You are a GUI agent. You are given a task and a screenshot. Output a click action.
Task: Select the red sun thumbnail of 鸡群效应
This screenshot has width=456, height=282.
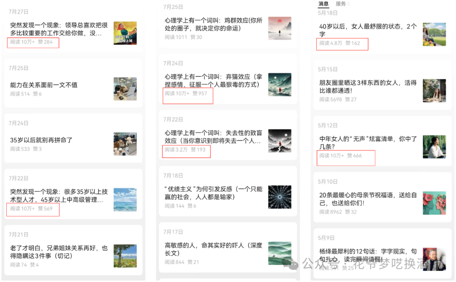[280, 28]
